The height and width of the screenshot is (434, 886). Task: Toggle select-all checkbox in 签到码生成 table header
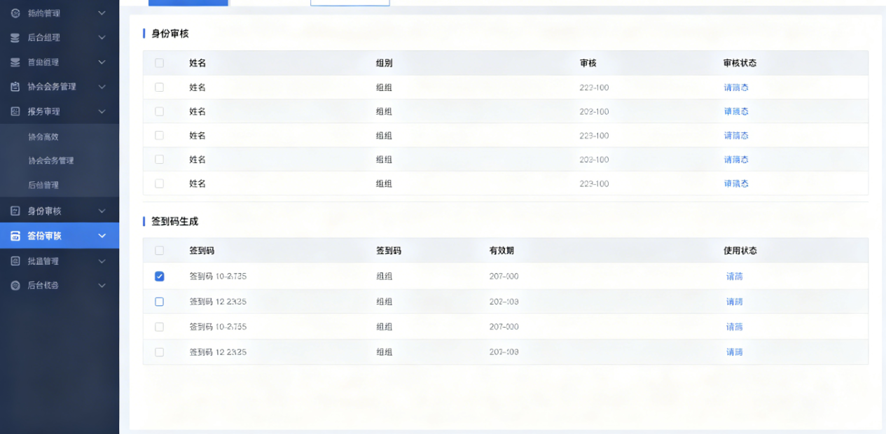click(159, 251)
